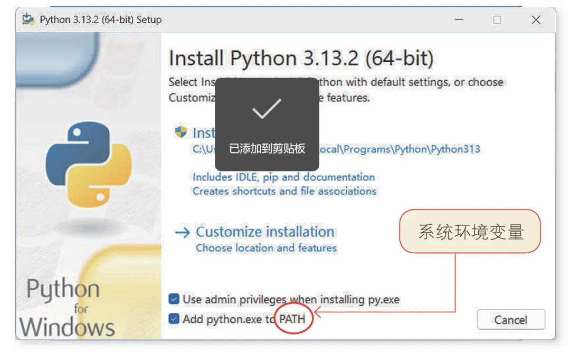Click the arrow icon beside Customize installation
Image resolution: width=570 pixels, height=354 pixels.
[x=183, y=232]
